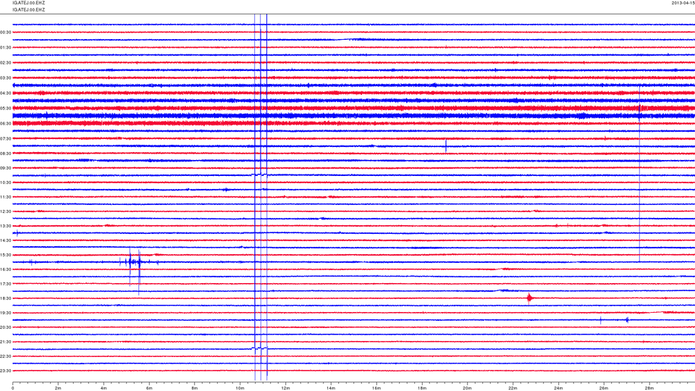695x391 pixels.
Task: Click the 24m axis tick label
Action: point(558,388)
